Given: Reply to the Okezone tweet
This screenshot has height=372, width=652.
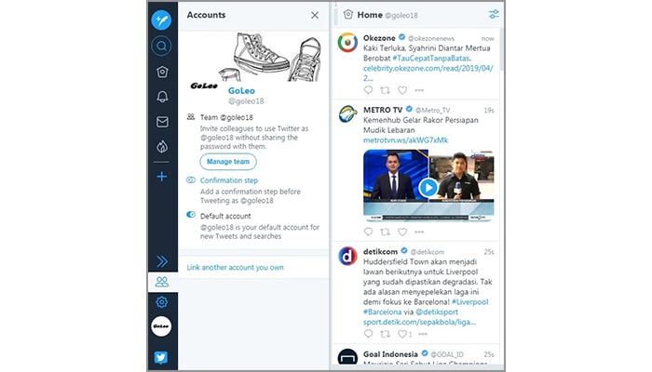Looking at the screenshot, I should (x=368, y=89).
